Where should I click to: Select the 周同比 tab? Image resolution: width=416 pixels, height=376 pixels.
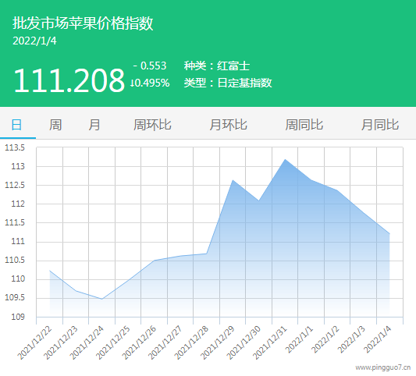(304, 125)
